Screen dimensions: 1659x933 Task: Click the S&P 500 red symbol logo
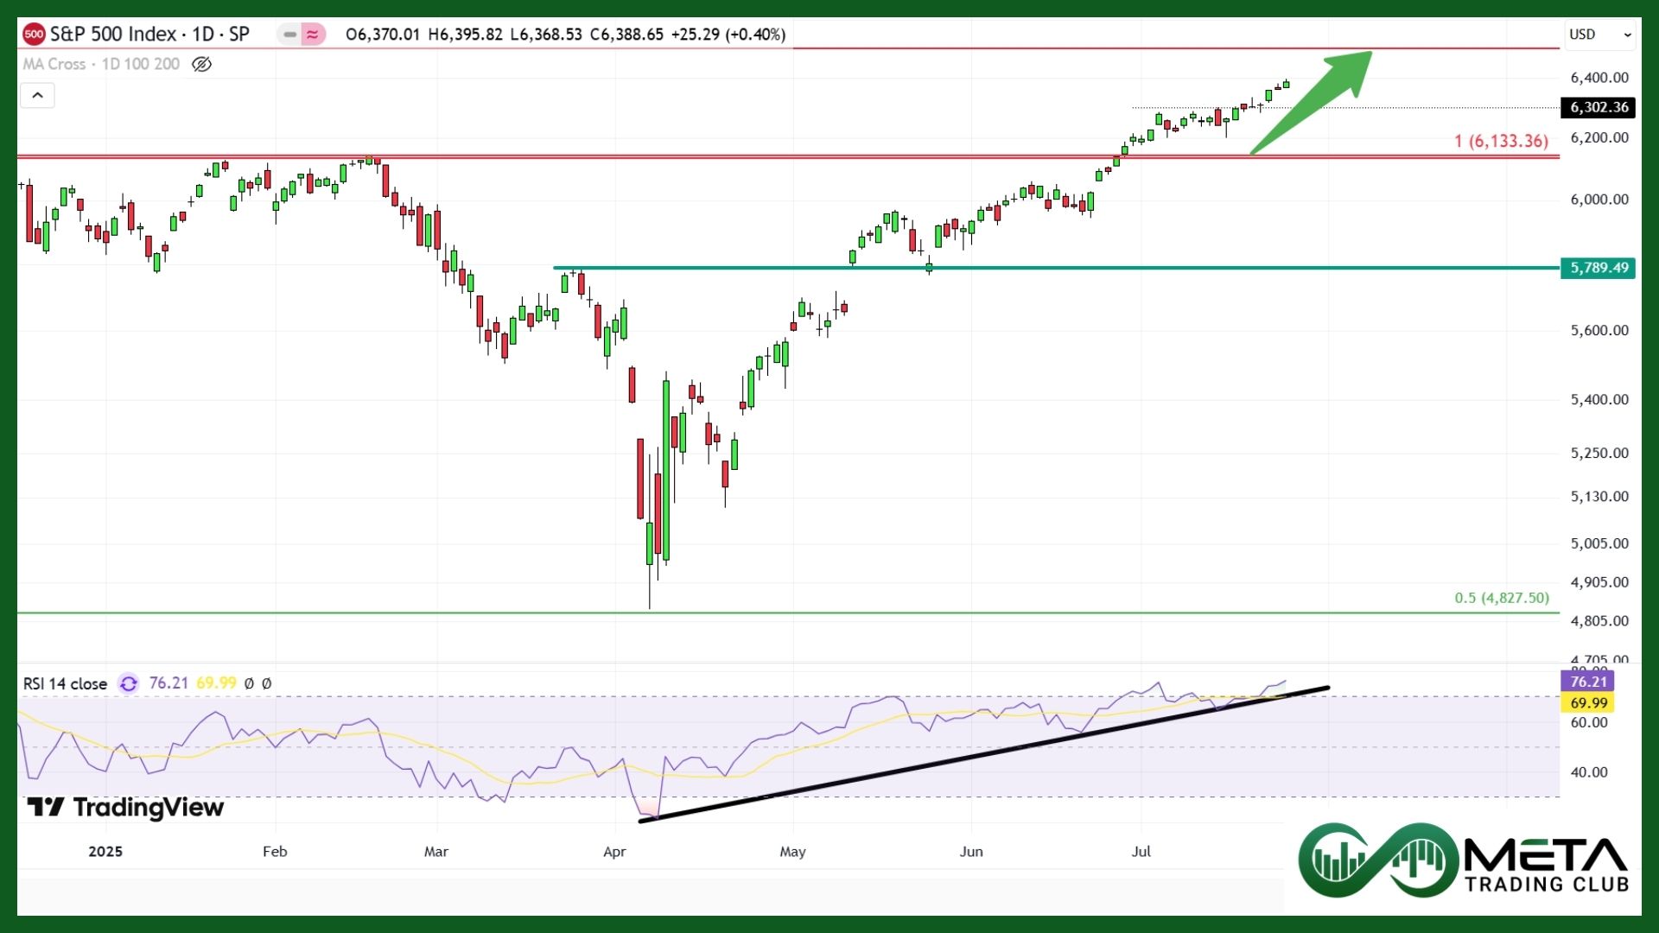(34, 35)
